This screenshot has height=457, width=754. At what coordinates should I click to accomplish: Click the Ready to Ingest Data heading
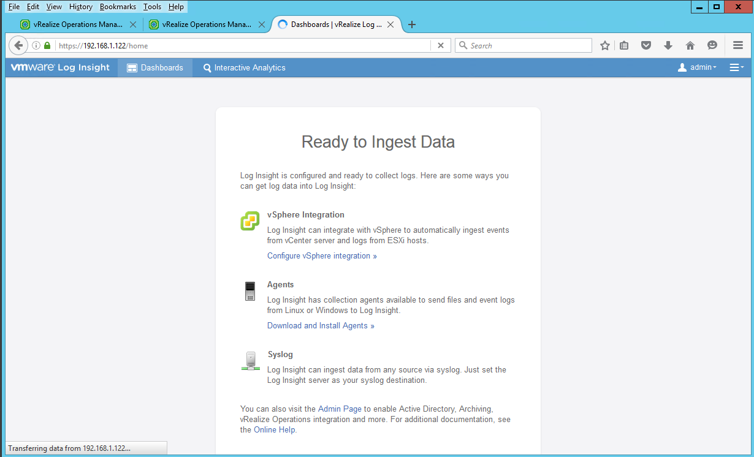click(x=378, y=142)
